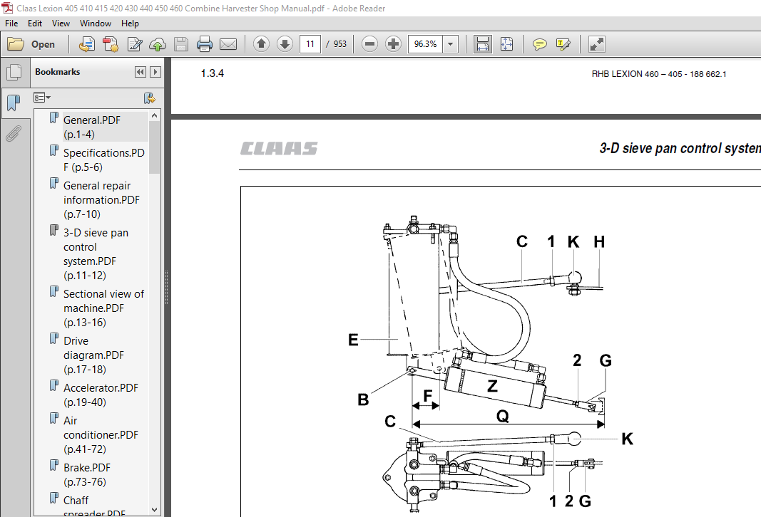Click the cloud upload icon
761x517 pixels.
[x=157, y=44]
